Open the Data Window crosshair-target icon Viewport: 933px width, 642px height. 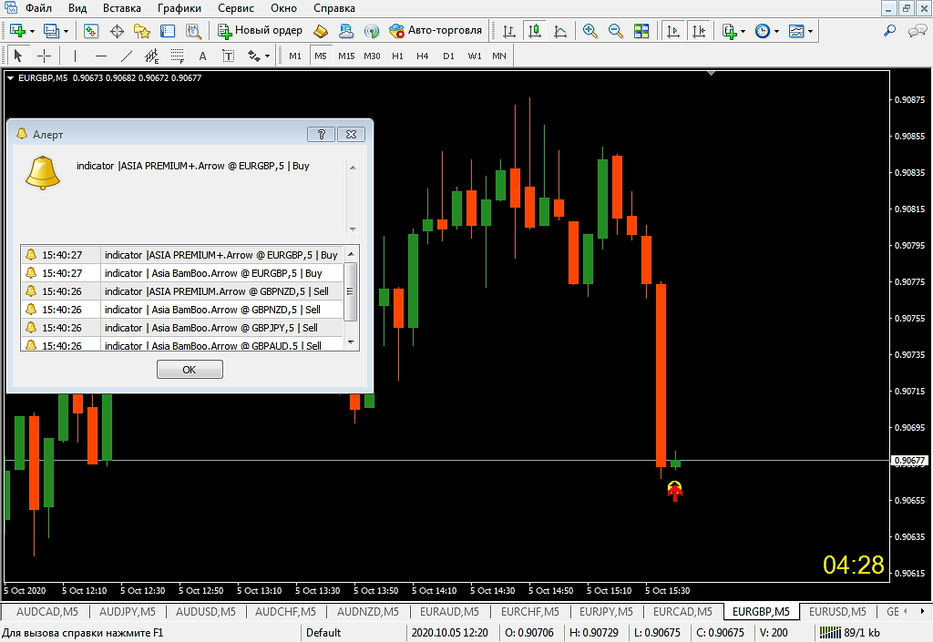[117, 31]
